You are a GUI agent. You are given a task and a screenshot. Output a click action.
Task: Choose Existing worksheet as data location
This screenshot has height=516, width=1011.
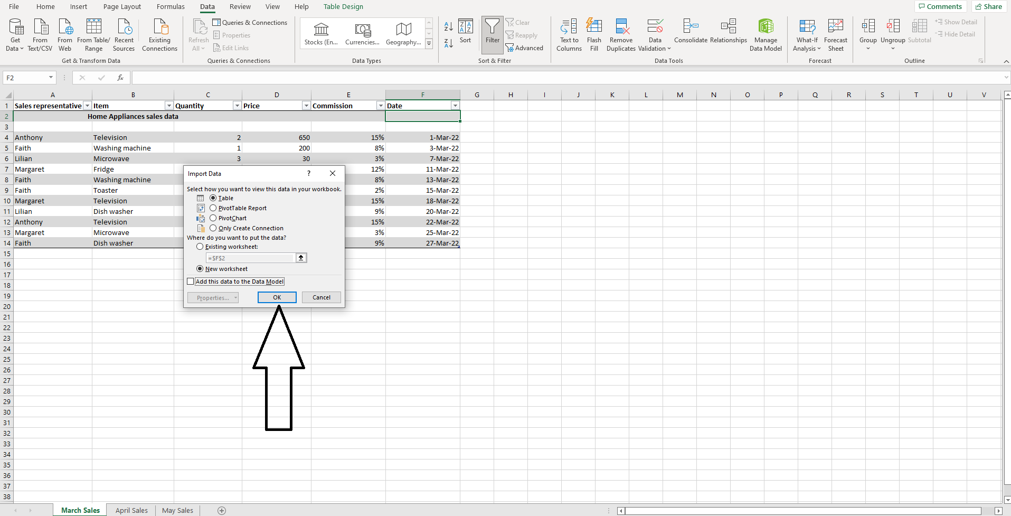coord(200,247)
